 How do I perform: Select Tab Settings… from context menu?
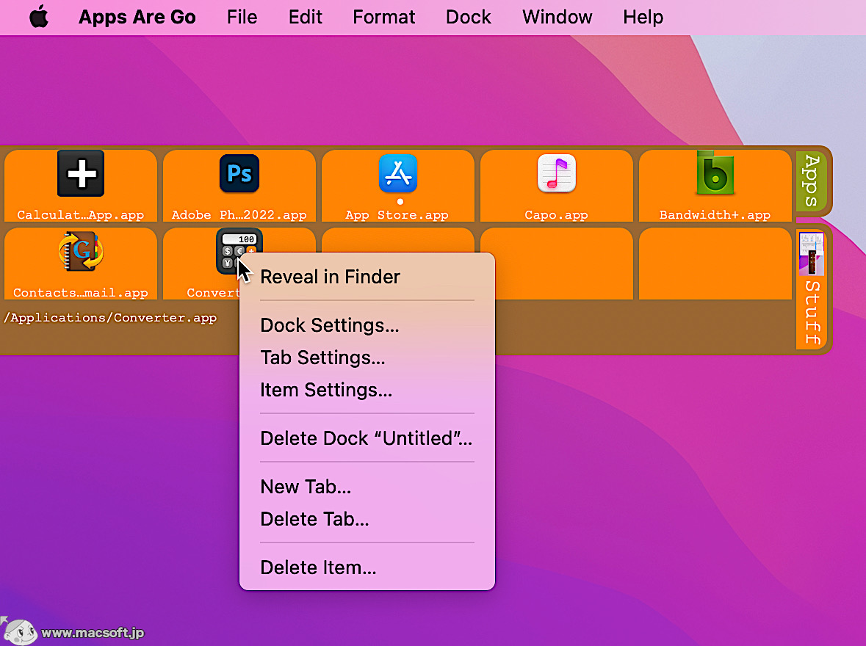click(367, 358)
